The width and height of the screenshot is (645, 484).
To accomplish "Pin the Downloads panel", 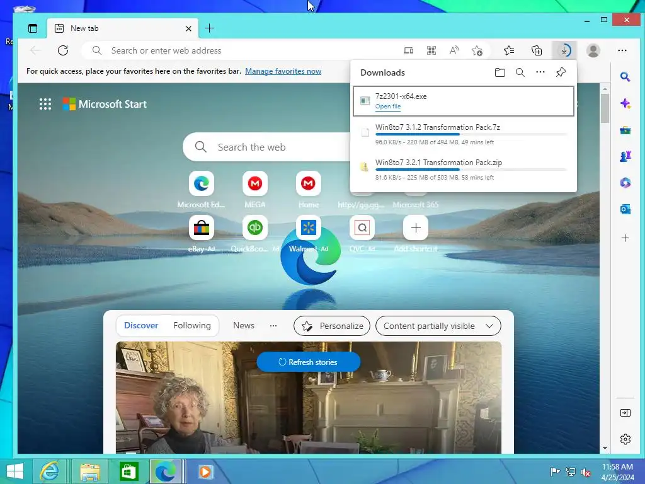I will coord(561,72).
